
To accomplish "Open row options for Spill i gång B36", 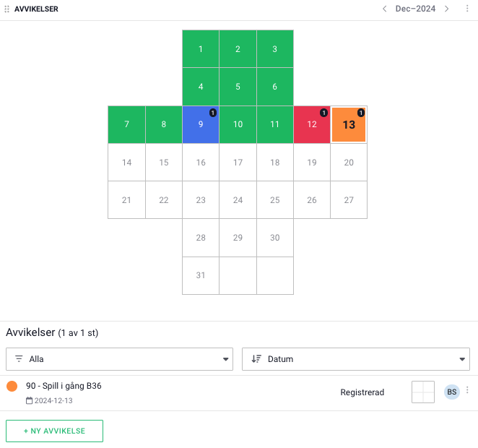I will tap(467, 390).
